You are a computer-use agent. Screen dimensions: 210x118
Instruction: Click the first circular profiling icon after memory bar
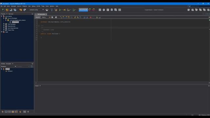pyautogui.click(x=90, y=10)
